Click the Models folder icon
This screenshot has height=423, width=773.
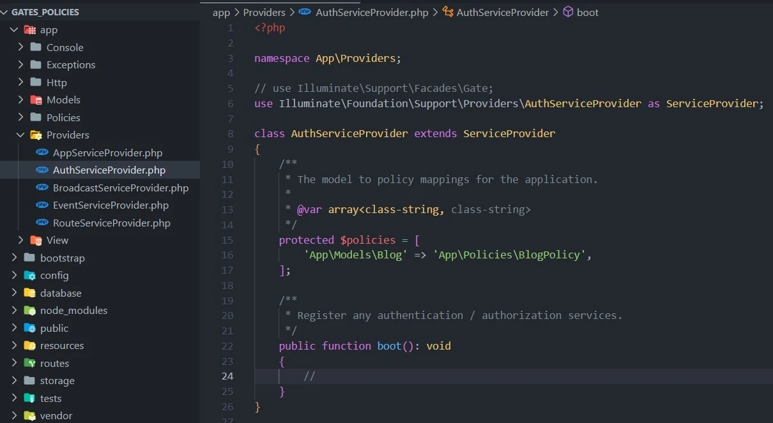click(36, 100)
